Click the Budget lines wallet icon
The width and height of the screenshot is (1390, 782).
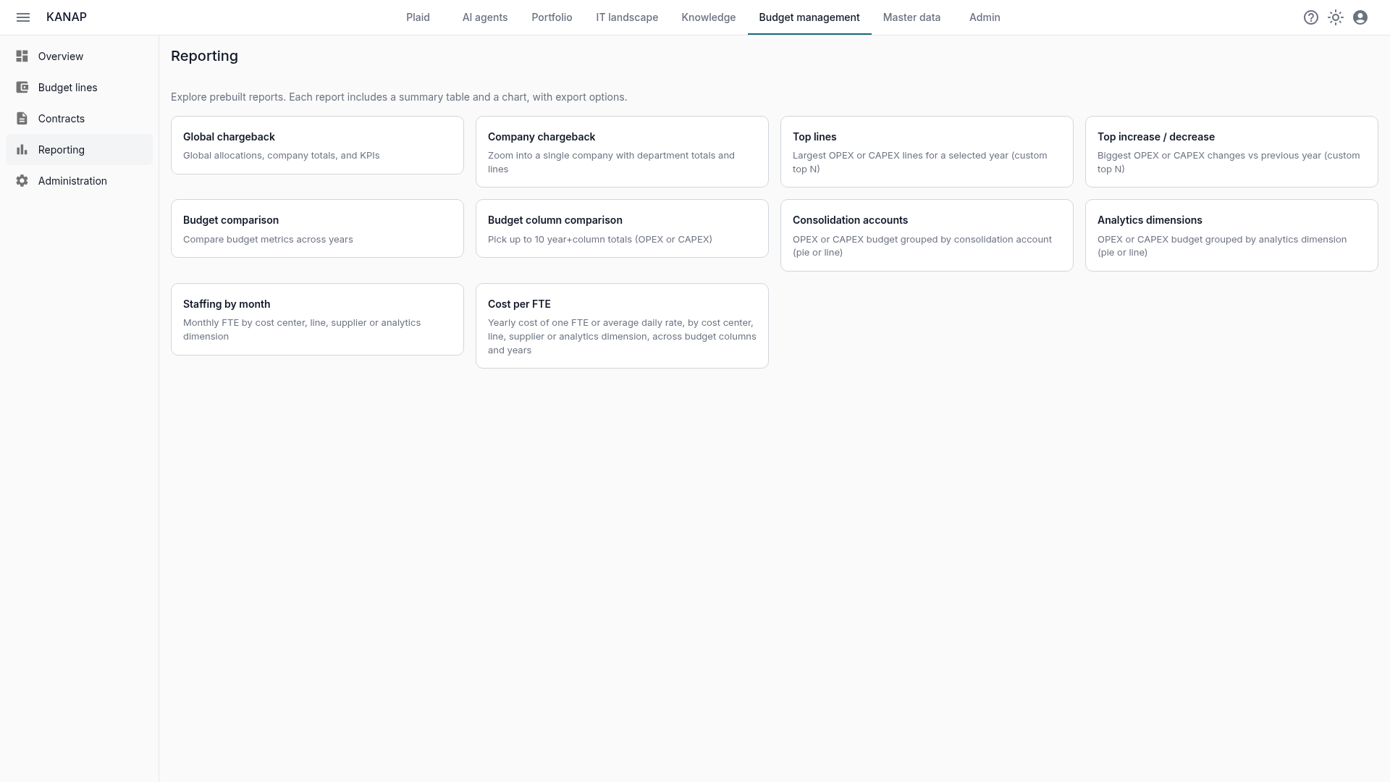pos(22,87)
